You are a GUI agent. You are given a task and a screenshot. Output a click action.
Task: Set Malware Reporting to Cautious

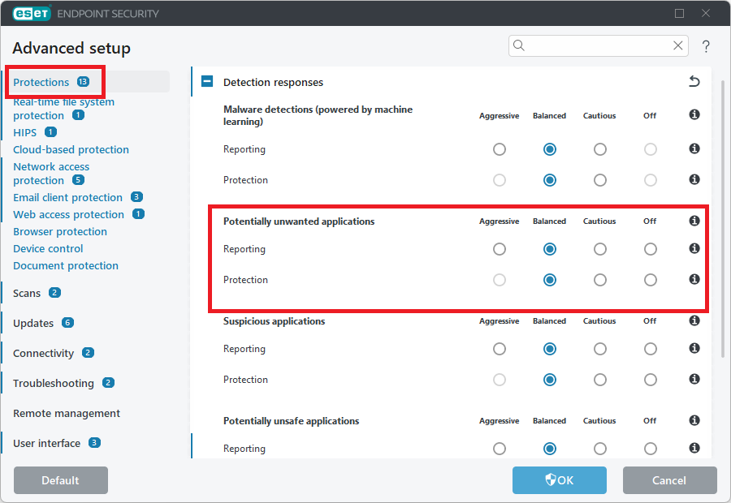[x=600, y=149]
